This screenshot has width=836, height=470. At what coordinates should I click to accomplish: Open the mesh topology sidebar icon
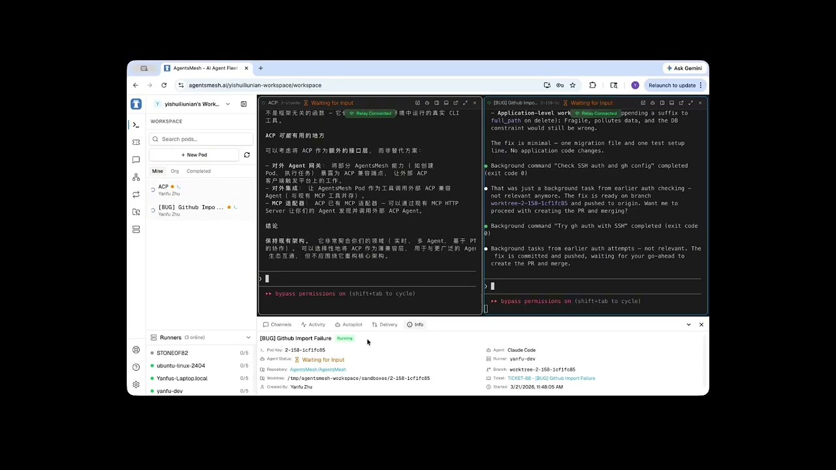[x=136, y=177]
